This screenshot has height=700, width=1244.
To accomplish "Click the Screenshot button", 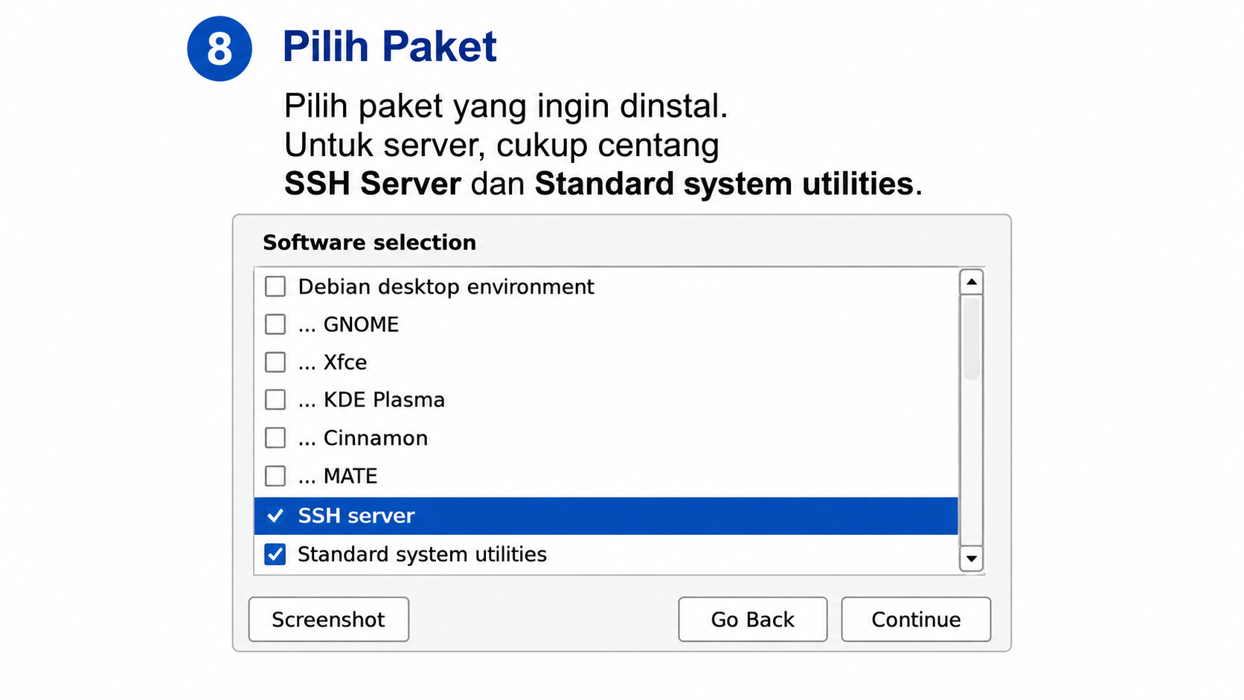I will tap(329, 619).
